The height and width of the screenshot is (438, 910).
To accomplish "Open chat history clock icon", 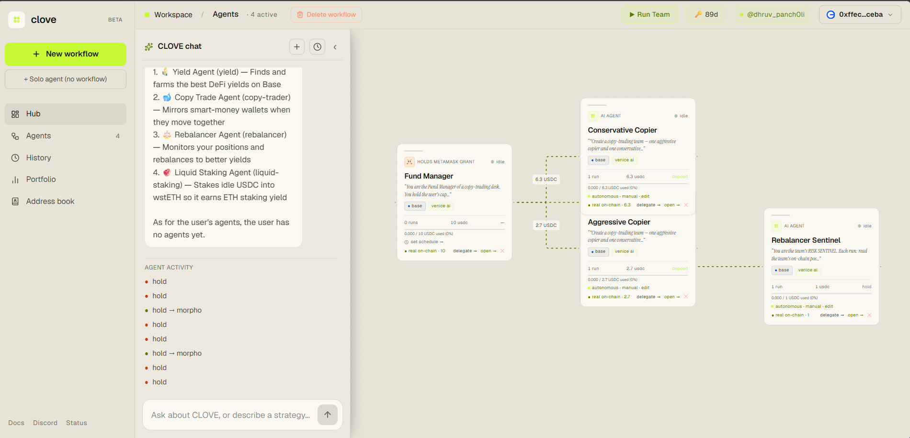I will (318, 46).
